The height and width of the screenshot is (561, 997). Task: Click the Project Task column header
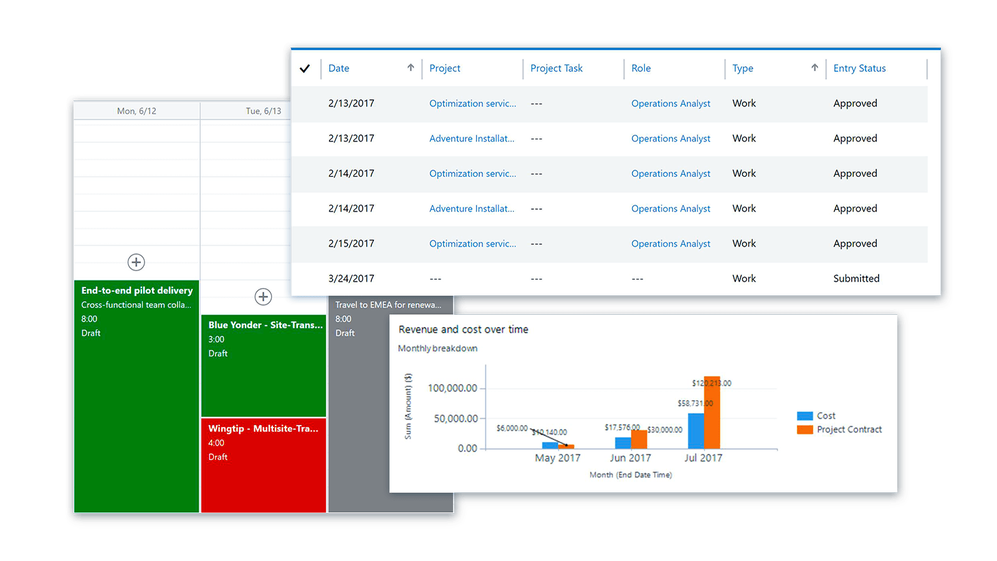click(556, 69)
